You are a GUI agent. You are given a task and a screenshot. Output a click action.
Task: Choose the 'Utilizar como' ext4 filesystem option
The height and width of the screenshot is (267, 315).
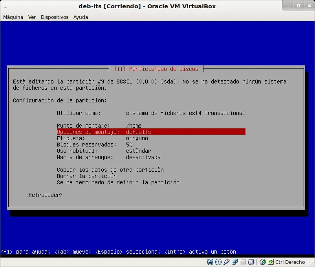tap(151, 113)
